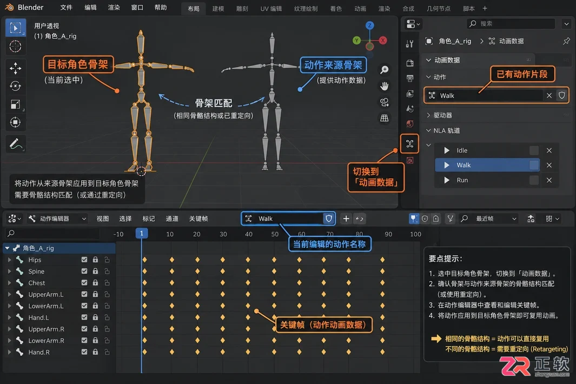Open the 动作编辑器 mode dropdown
The height and width of the screenshot is (384, 576).
coord(58,219)
